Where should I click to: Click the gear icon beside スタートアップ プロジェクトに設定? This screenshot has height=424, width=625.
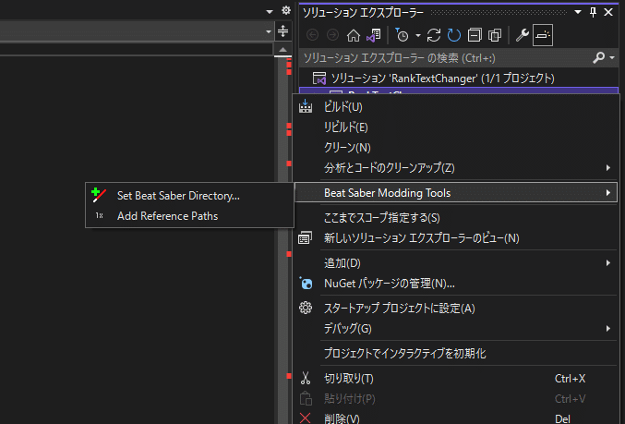[306, 308]
